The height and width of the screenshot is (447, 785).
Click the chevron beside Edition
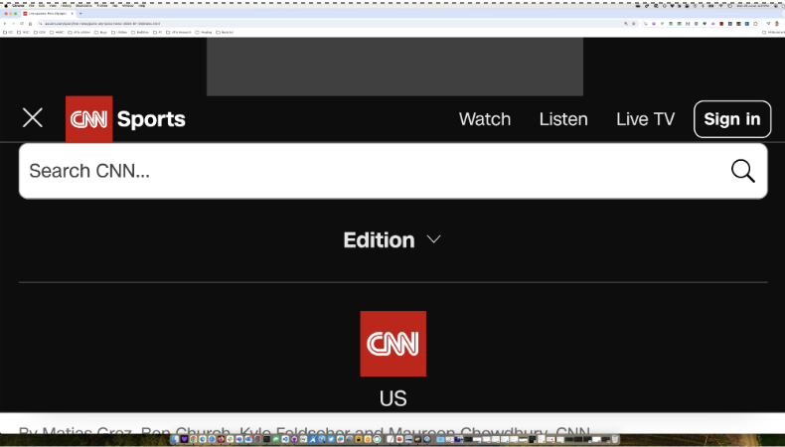pos(433,240)
